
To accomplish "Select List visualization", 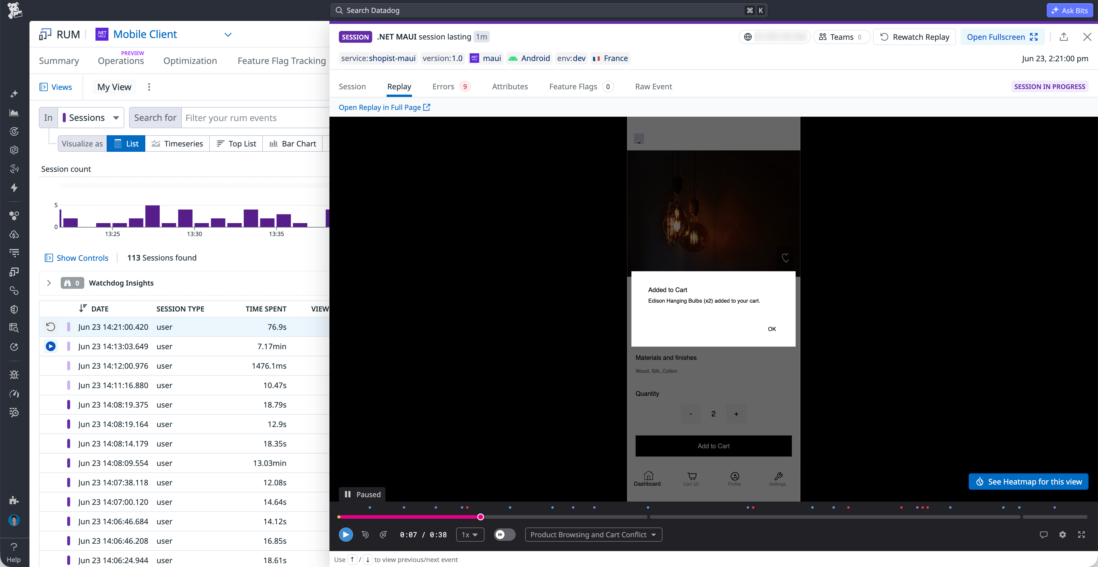I will click(126, 144).
